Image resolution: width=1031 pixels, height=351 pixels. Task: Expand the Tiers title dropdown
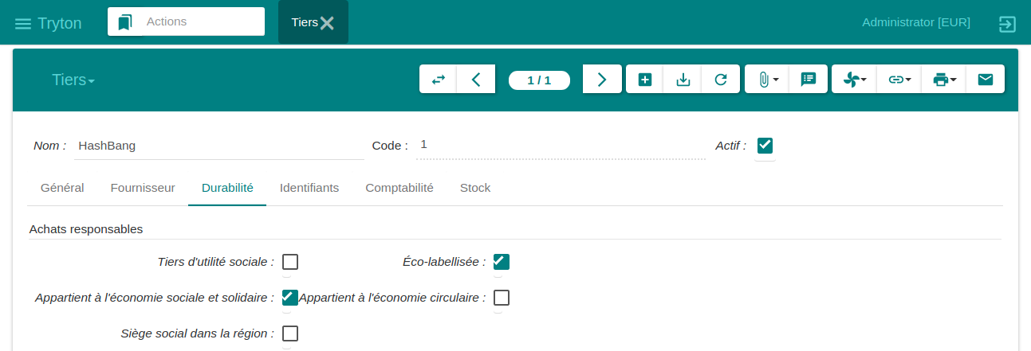pos(73,80)
